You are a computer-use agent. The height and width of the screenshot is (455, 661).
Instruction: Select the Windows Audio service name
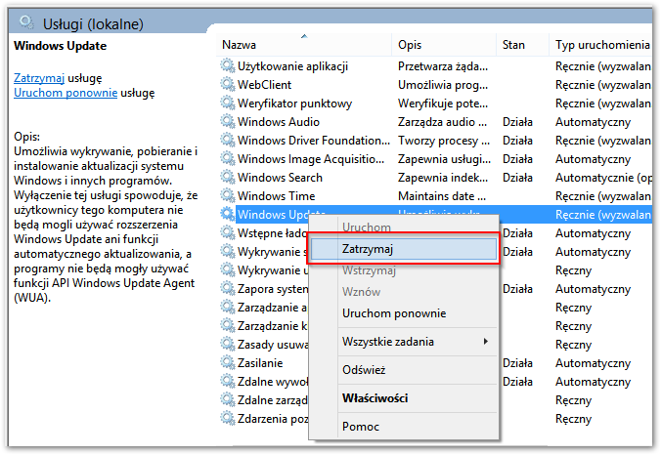[279, 122]
